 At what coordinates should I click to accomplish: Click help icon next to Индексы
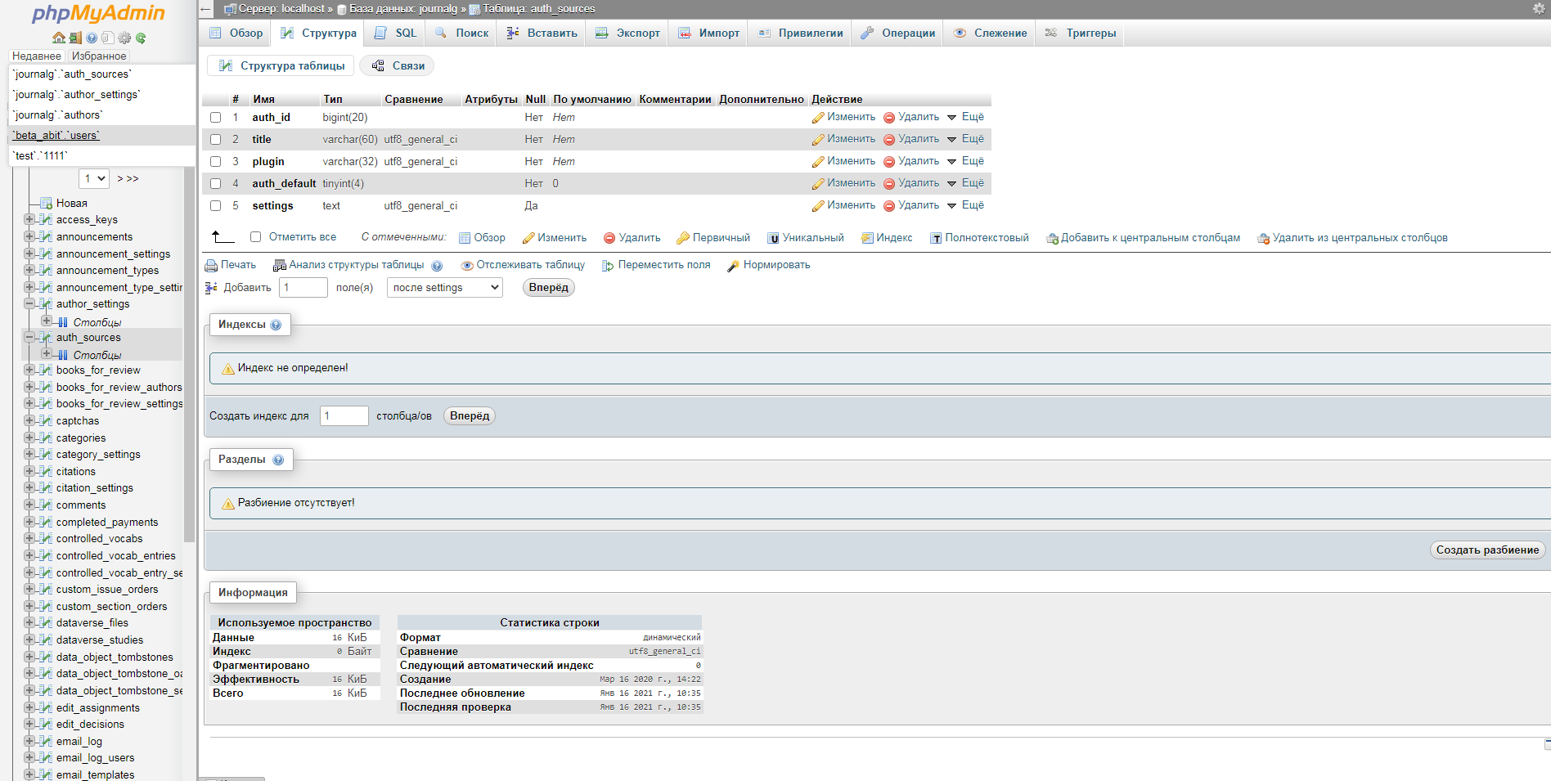pos(276,325)
